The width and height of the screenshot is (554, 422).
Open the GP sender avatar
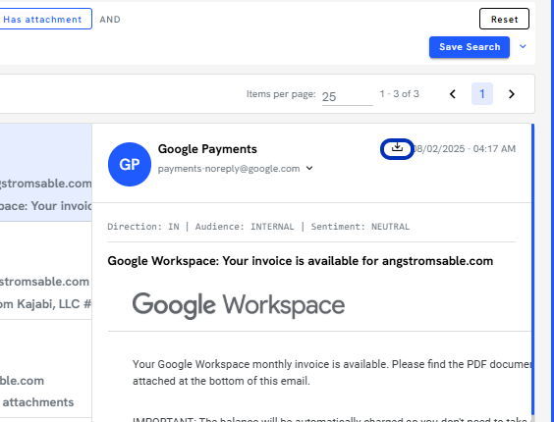pyautogui.click(x=130, y=164)
